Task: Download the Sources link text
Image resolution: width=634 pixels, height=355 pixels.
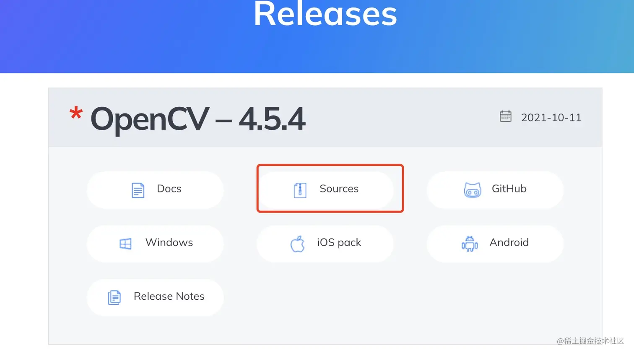Action: pos(339,189)
